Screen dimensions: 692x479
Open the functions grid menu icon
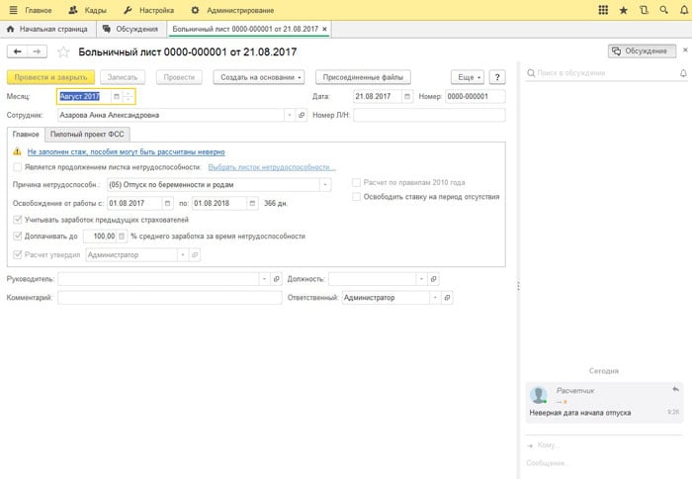pyautogui.click(x=603, y=9)
